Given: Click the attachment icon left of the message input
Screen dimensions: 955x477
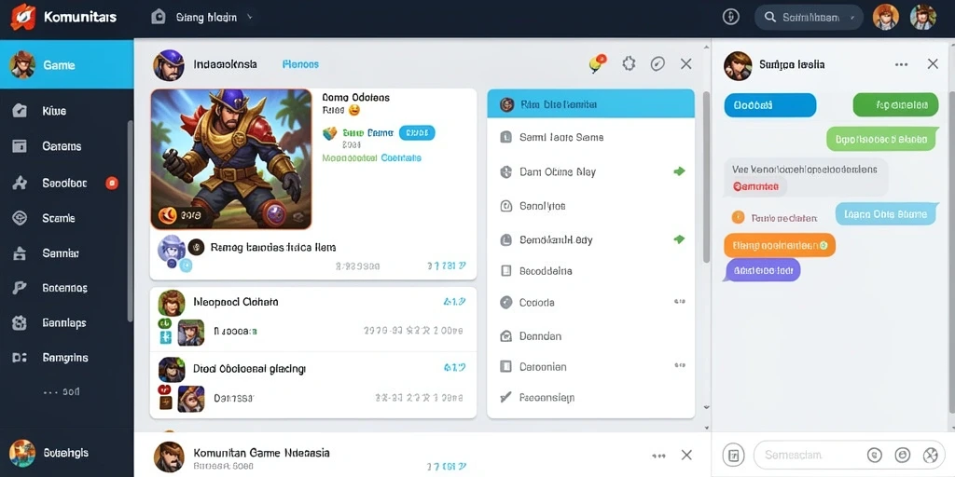Looking at the screenshot, I should click(734, 455).
